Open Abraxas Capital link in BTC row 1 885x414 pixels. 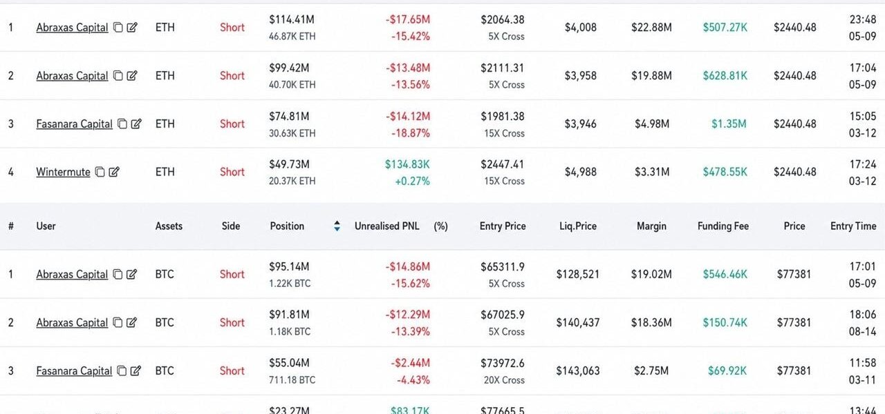pos(72,275)
